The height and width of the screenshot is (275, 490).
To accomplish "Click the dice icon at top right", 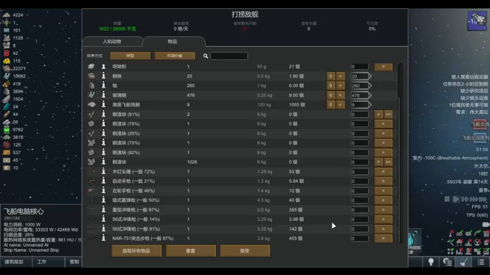I will [477, 21].
